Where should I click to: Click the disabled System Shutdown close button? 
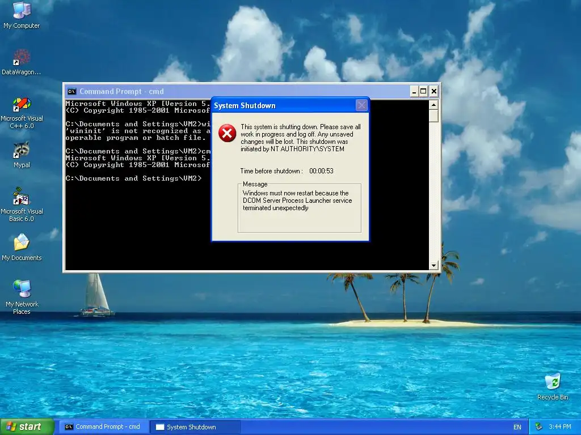(361, 105)
